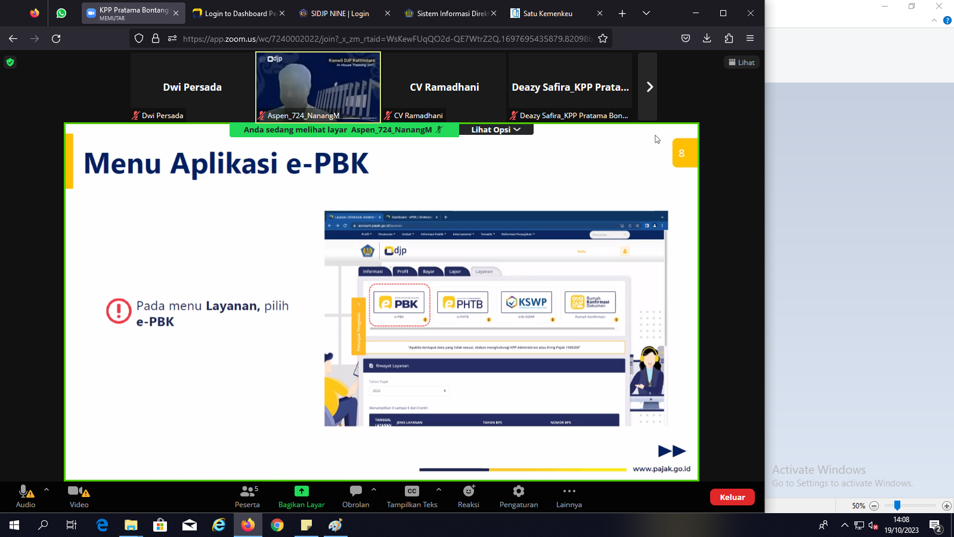Click the red Keluar leave button
This screenshot has height=537, width=954.
[732, 497]
